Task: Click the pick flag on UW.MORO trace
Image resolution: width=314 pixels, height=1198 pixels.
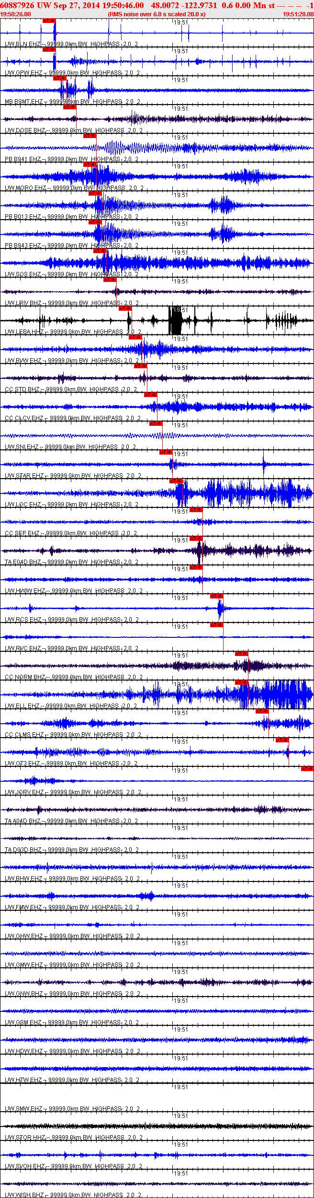Action: (90, 164)
